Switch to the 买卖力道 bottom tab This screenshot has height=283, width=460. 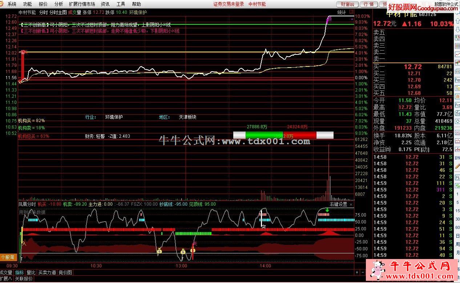click(47, 272)
